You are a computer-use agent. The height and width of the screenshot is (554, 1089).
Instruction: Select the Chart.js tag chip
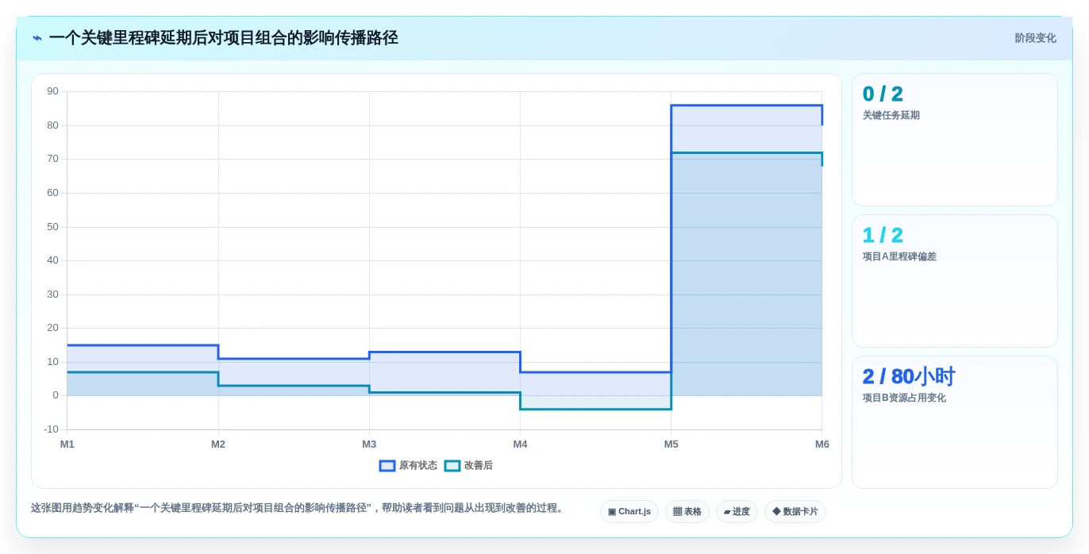[629, 511]
